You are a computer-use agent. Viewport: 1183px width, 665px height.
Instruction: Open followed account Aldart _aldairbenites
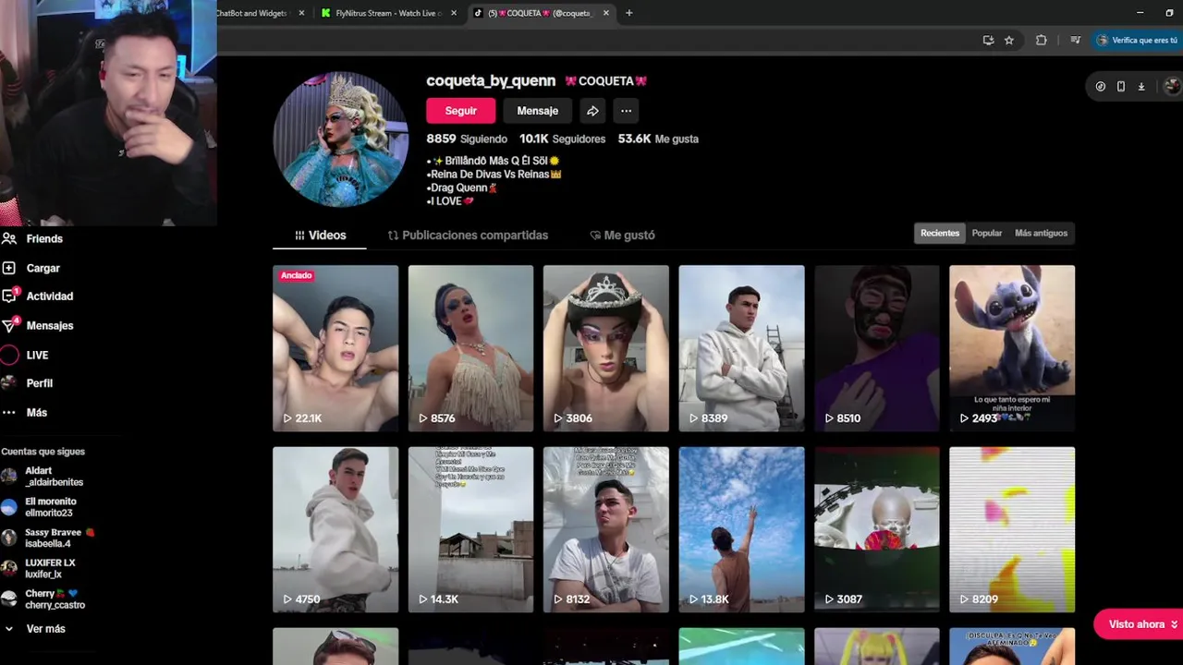point(43,477)
